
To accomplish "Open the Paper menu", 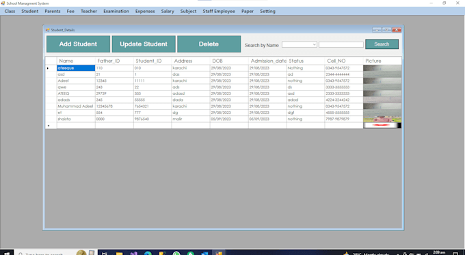I will 248,11.
